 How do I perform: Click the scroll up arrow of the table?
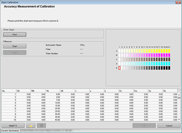pos(179,95)
